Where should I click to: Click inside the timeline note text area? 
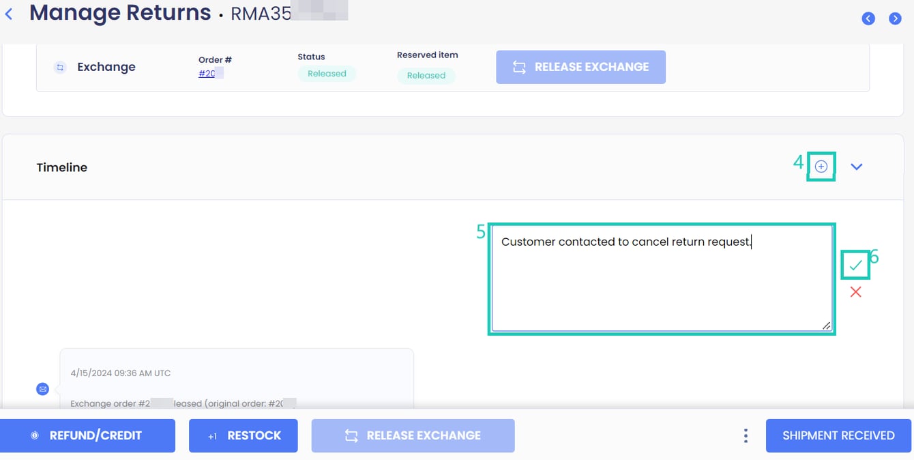pyautogui.click(x=662, y=279)
